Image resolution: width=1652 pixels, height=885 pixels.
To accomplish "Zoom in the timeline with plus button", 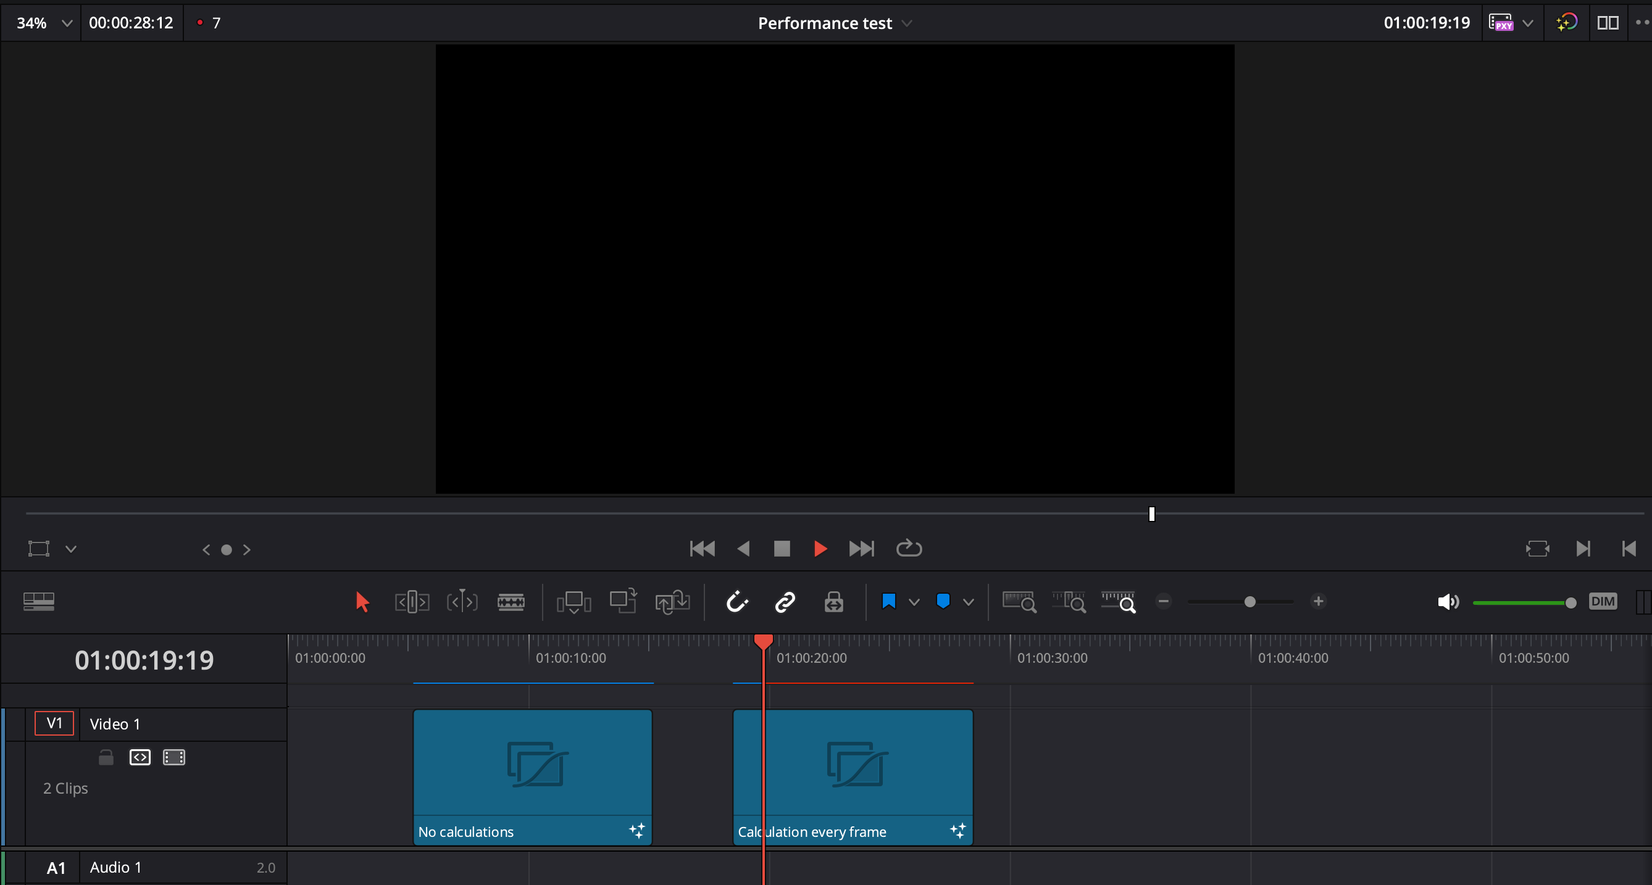I will pos(1319,601).
